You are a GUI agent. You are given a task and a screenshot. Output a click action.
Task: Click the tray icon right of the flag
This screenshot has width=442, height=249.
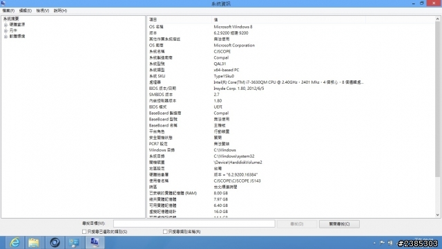(x=390, y=243)
